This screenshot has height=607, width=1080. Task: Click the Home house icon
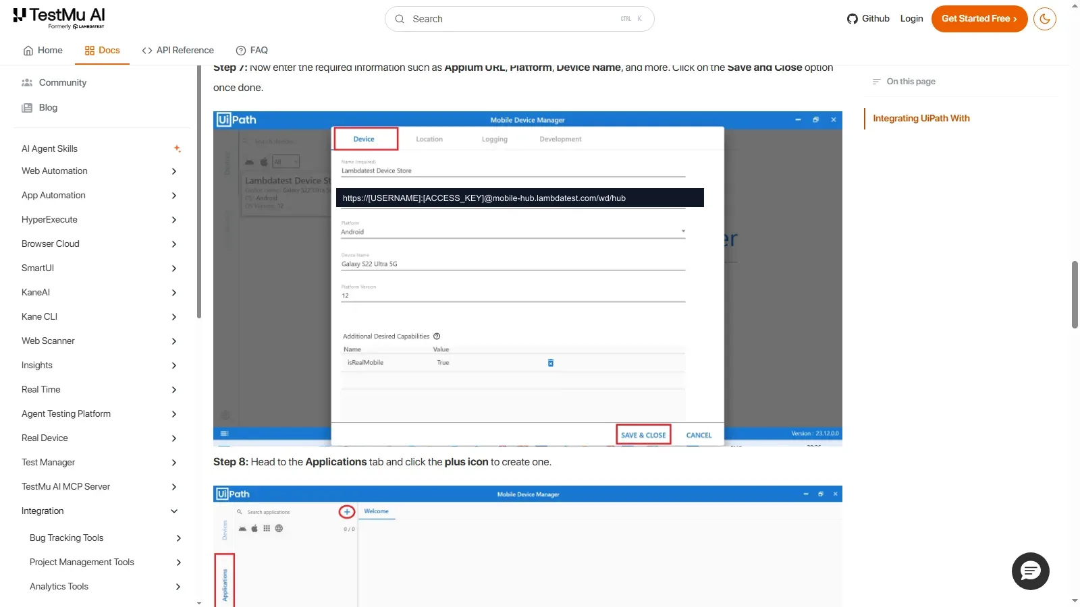click(x=28, y=51)
